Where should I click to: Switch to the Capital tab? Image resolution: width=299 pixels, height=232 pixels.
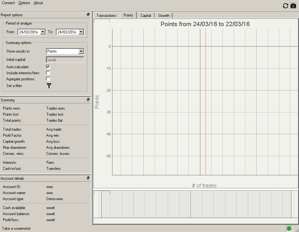pos(146,15)
